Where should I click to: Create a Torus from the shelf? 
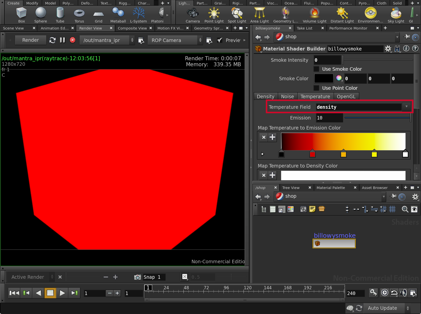(79, 15)
